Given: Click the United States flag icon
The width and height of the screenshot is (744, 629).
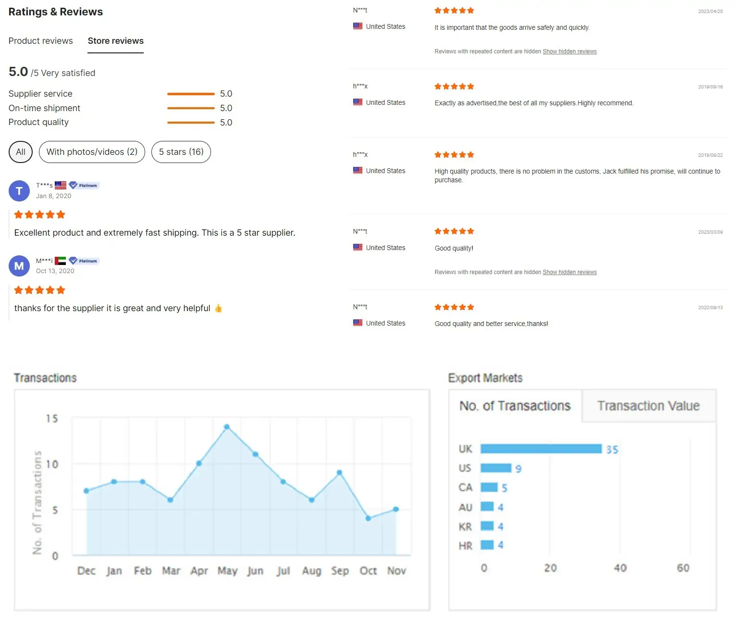Looking at the screenshot, I should click(x=358, y=26).
